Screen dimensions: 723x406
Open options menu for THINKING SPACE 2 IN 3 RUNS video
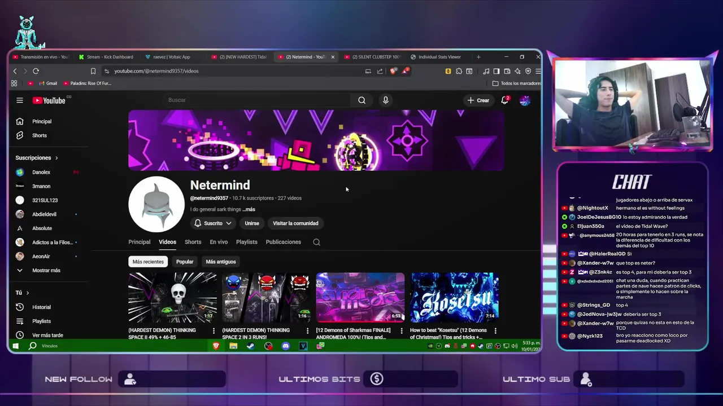307,331
